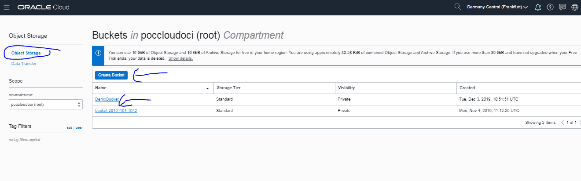Screen dimensions: 581x181
Task: Click Standard tier of bucket-20191104-1642 row
Action: [224, 111]
